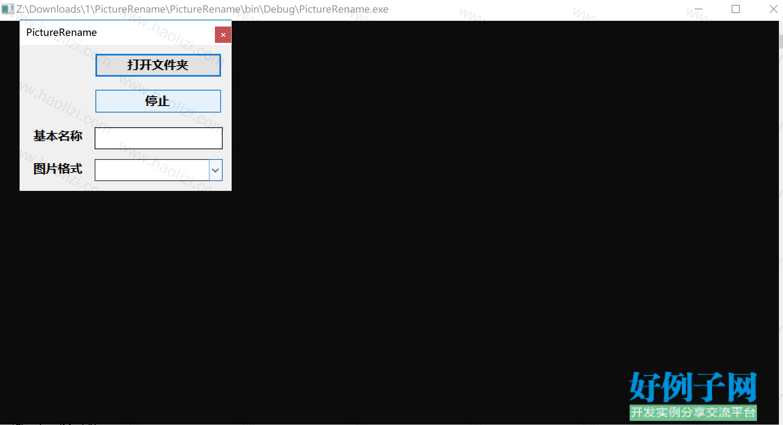Maximize the PictureRename.exe console window
Screen dimensions: 783x425
[x=736, y=9]
